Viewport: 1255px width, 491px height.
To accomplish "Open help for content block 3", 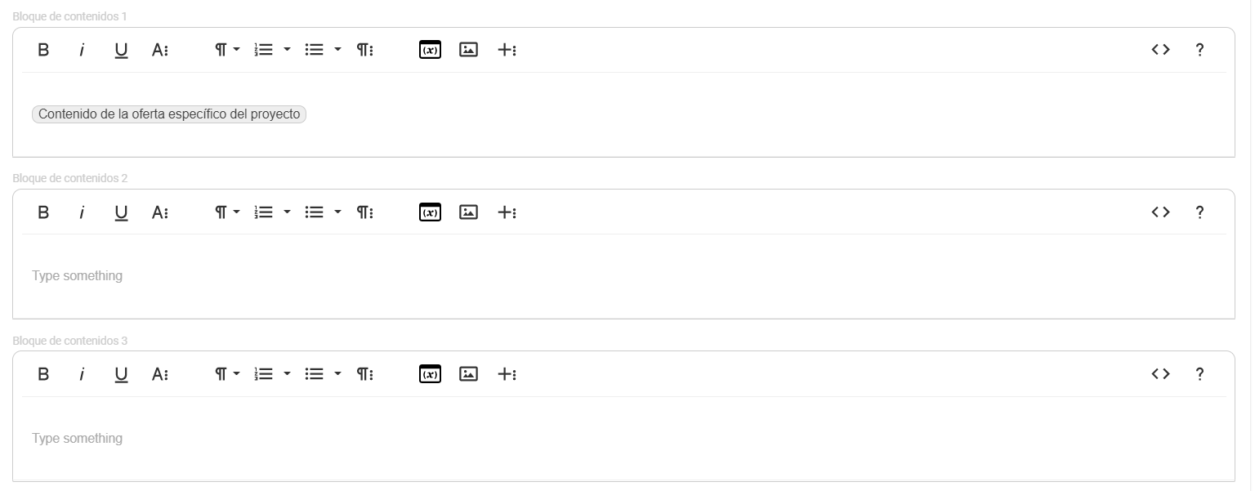I will (1199, 374).
